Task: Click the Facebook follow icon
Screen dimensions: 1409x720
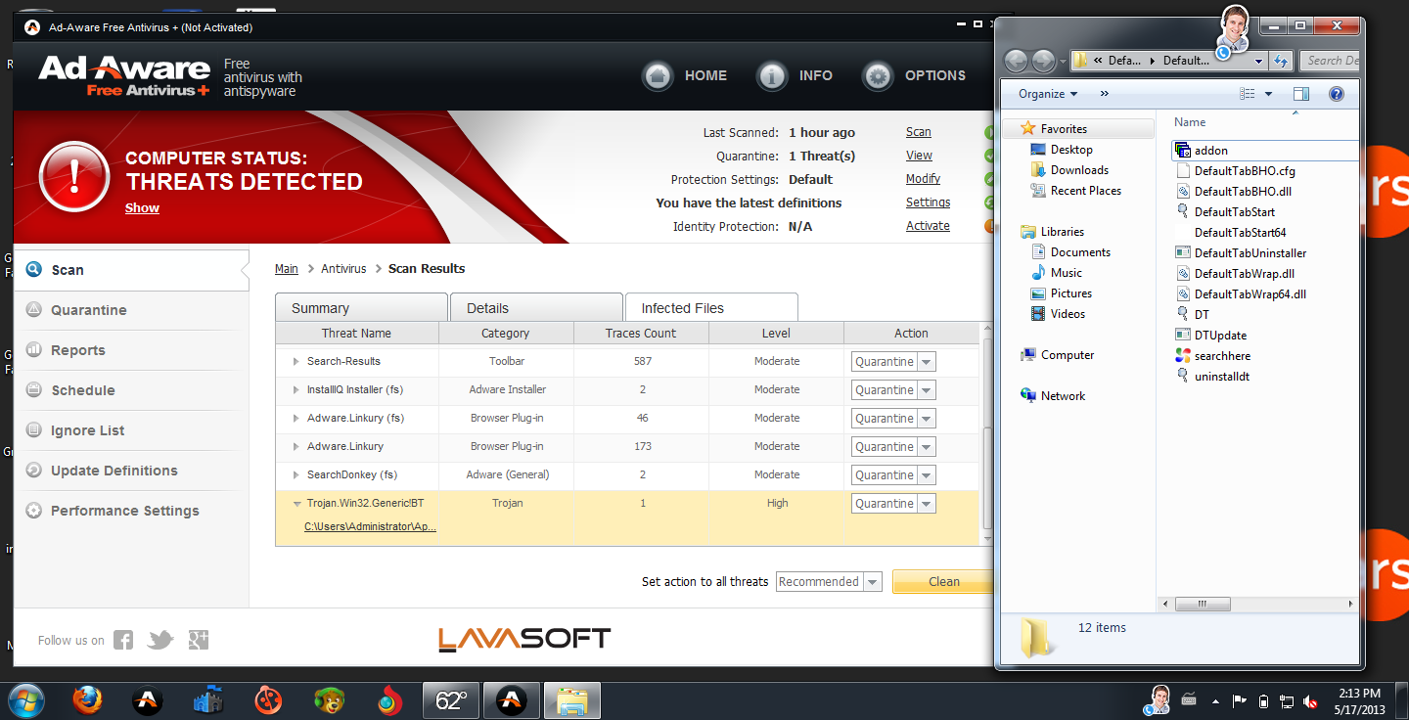Action: coord(123,640)
